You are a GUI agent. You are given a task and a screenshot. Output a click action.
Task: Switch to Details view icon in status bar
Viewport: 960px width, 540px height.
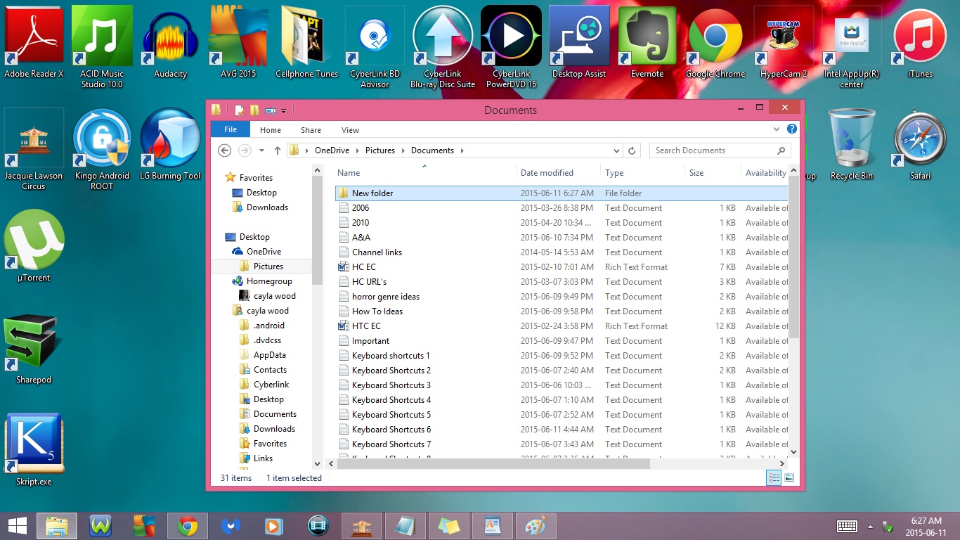pos(774,478)
